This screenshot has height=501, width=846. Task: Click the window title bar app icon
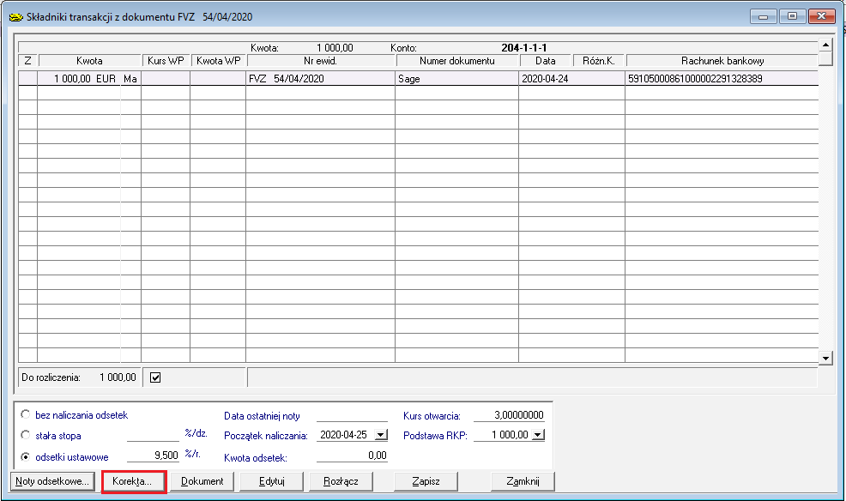[x=16, y=16]
